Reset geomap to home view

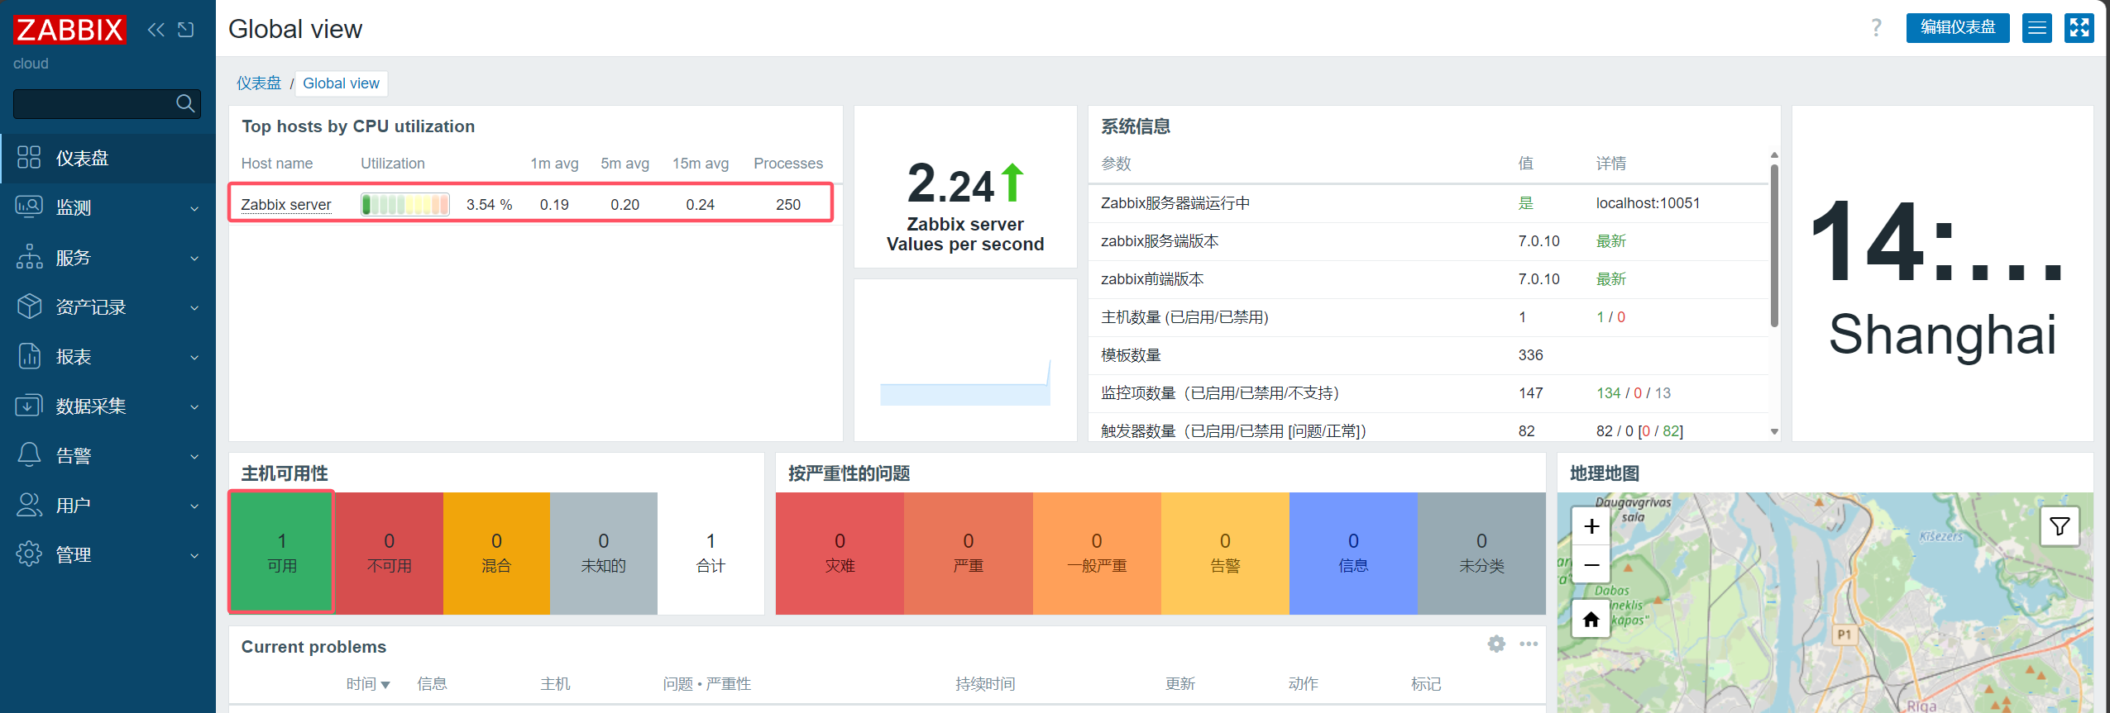click(x=1591, y=619)
